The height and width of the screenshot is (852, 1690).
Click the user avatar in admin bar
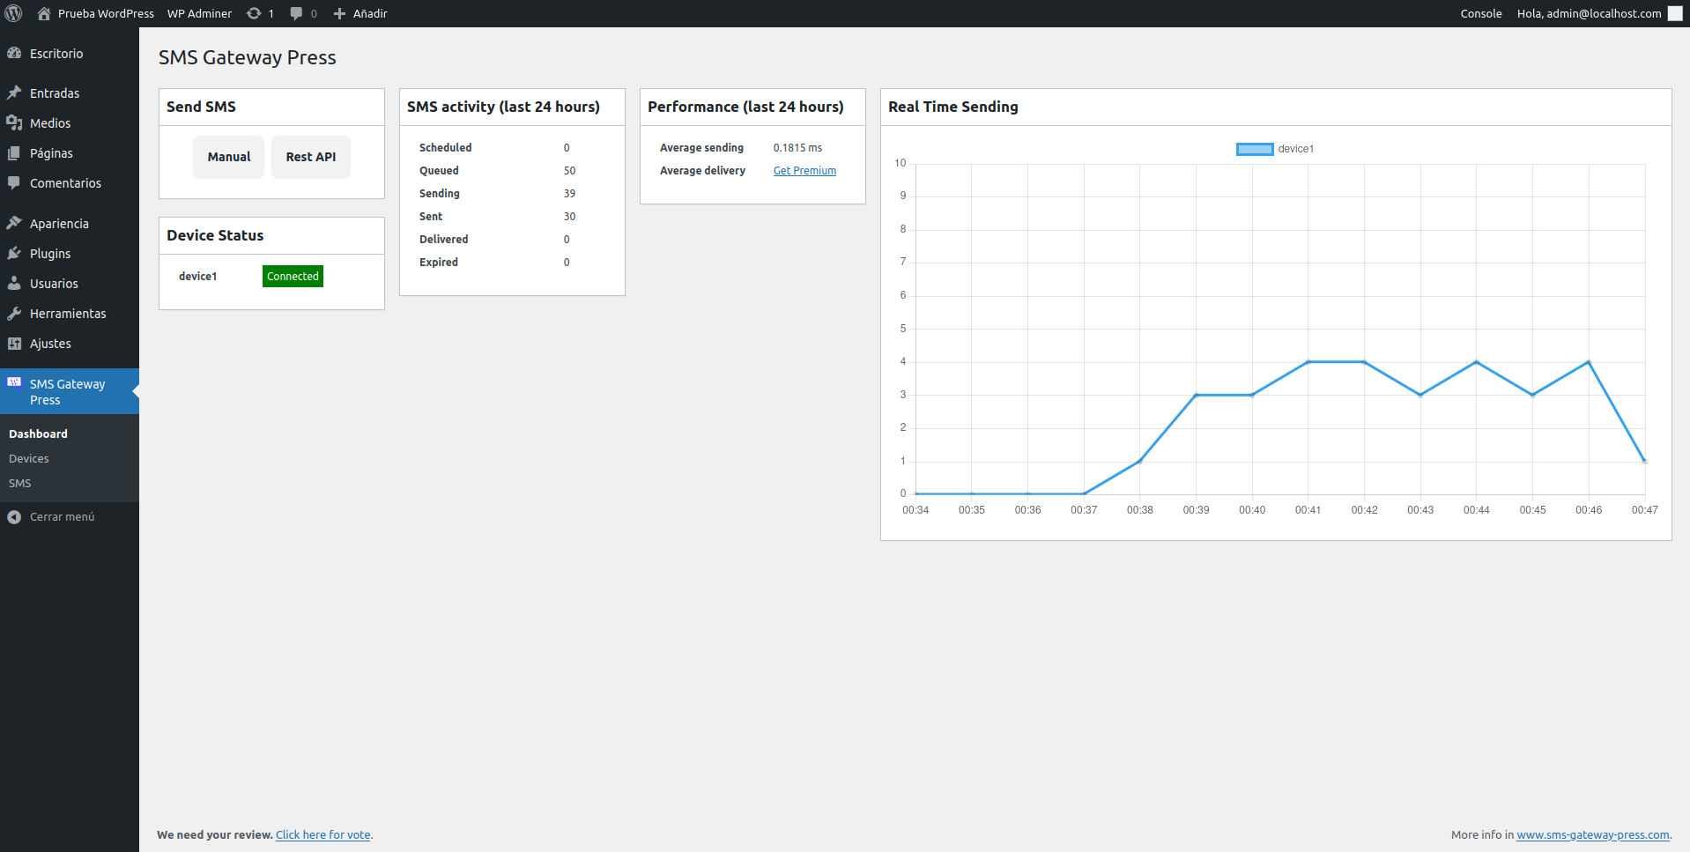[1675, 13]
